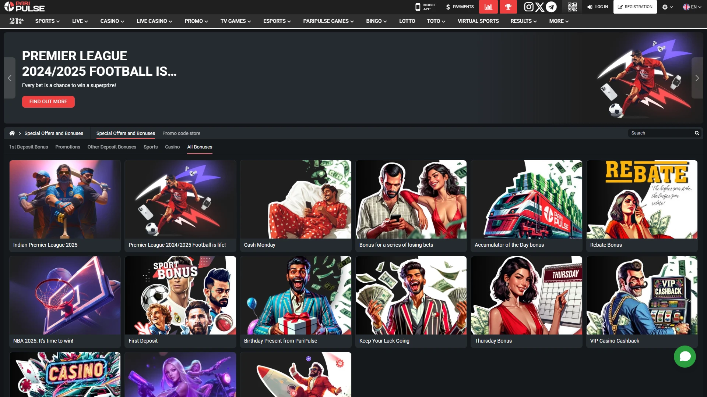The height and width of the screenshot is (397, 707).
Task: Open the X (Twitter) social icon
Action: [x=540, y=7]
